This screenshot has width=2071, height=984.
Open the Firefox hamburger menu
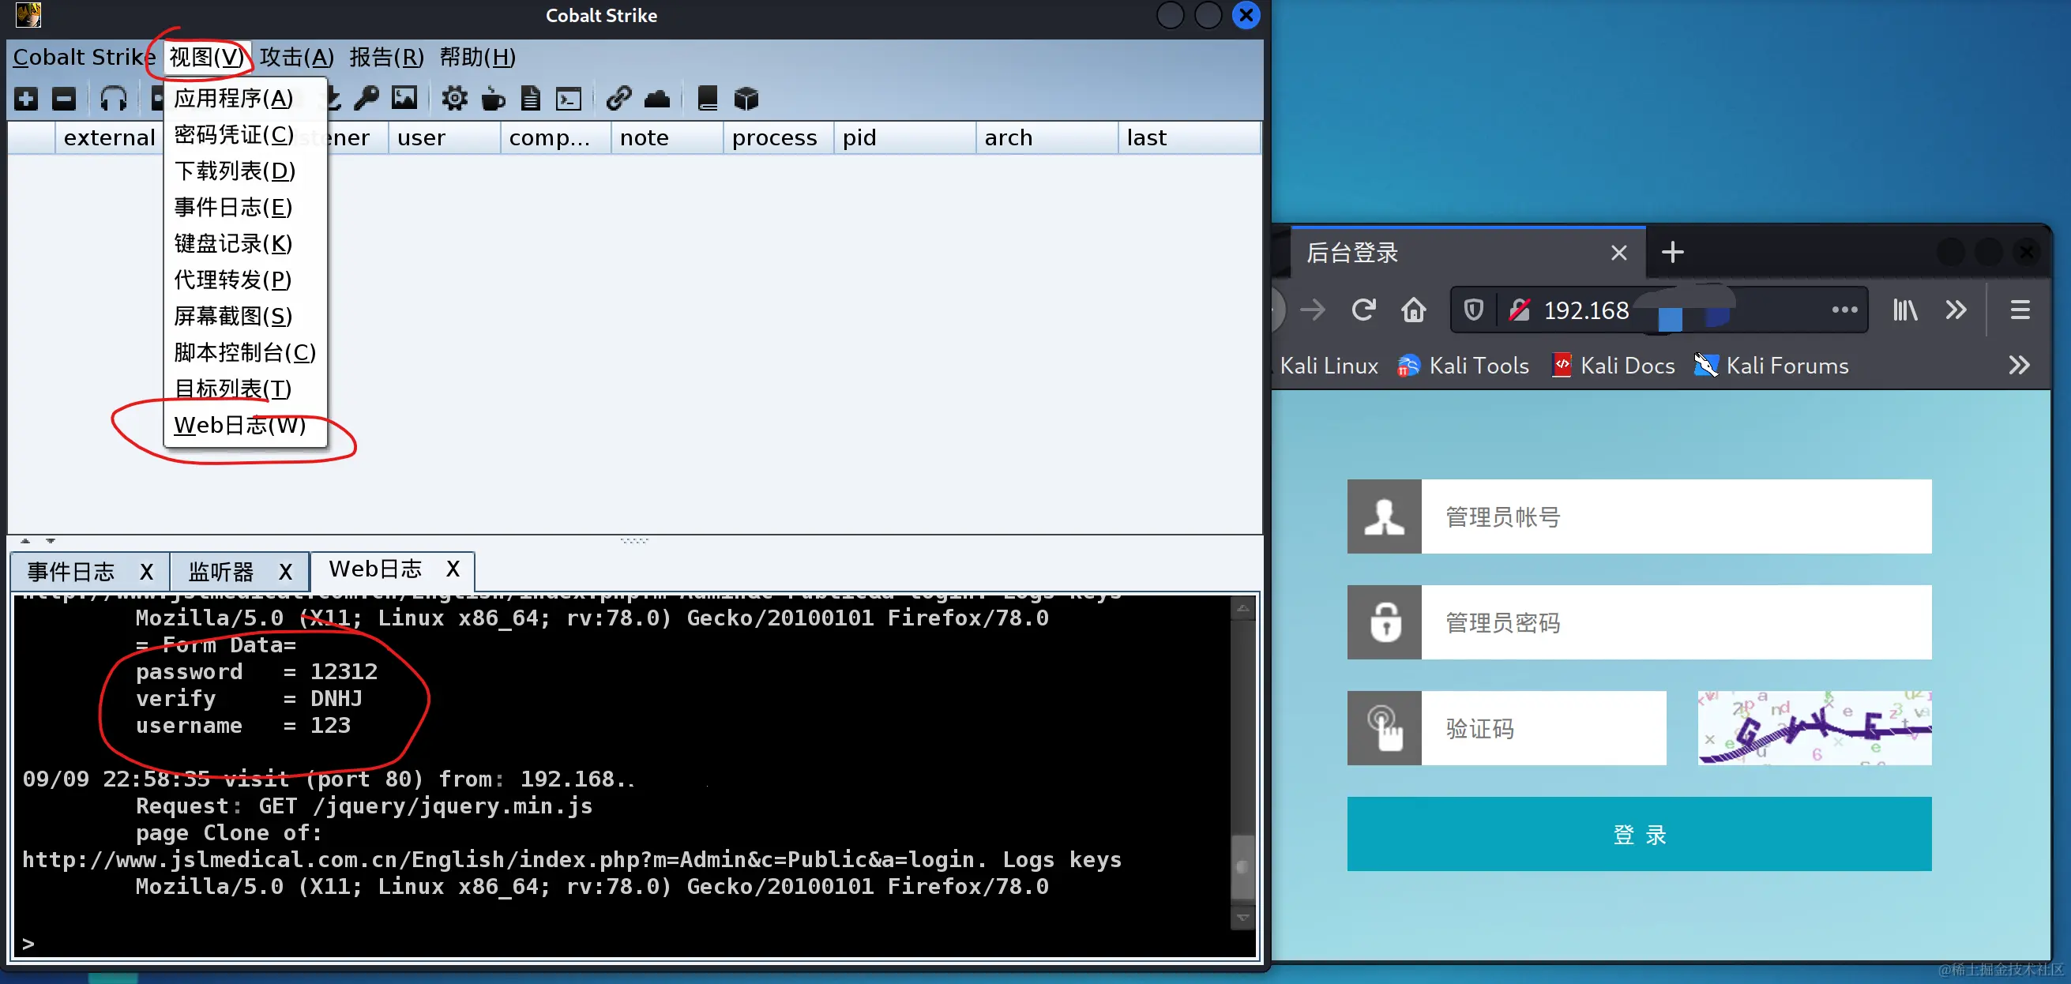[x=2020, y=310]
